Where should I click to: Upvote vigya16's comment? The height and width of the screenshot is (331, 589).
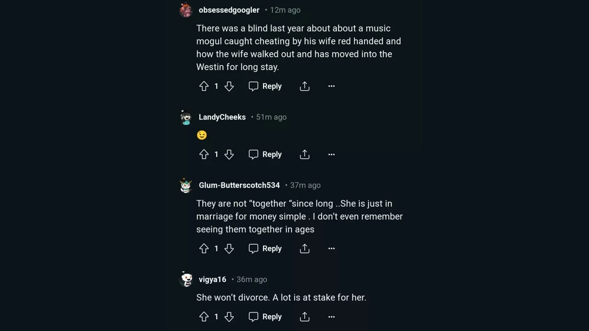pyautogui.click(x=204, y=317)
